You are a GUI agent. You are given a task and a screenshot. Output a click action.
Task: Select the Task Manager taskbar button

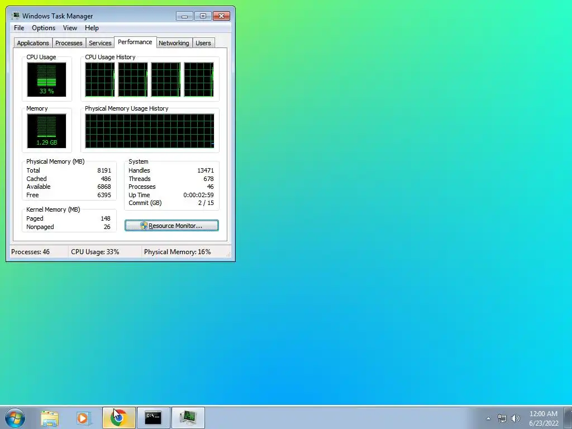[x=188, y=418]
